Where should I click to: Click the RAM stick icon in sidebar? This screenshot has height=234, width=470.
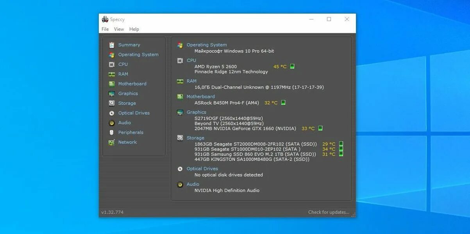tap(112, 74)
